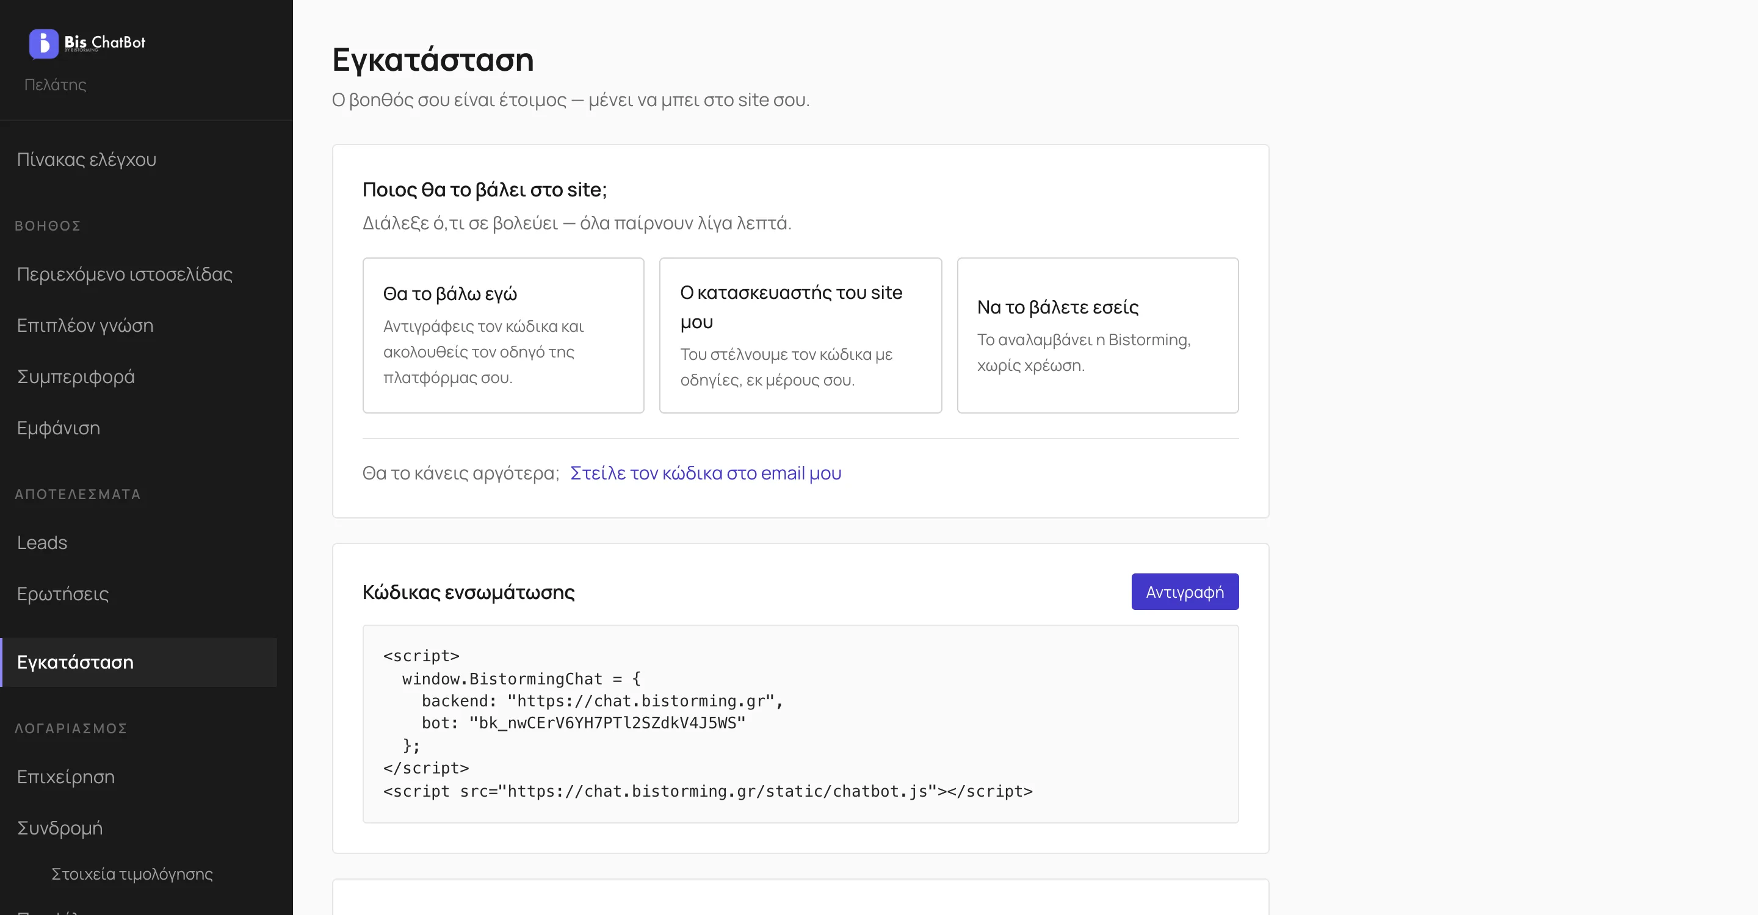Screen dimensions: 1758x915
Task: Click the 'Ποιος θα το βάλει στο site;' heading
Action: [485, 190]
